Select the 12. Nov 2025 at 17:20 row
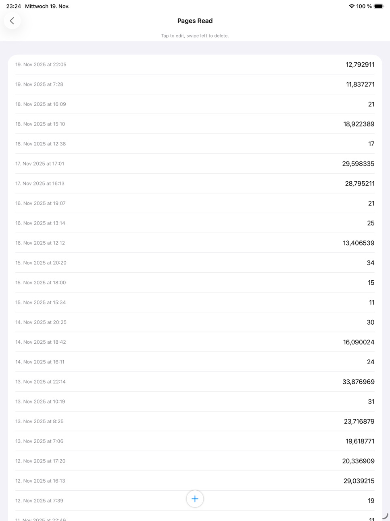The image size is (390, 521). pyautogui.click(x=195, y=461)
